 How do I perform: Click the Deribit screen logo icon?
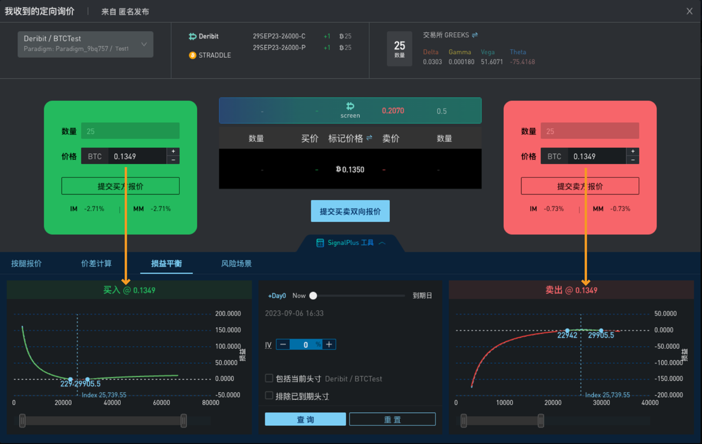[350, 106]
